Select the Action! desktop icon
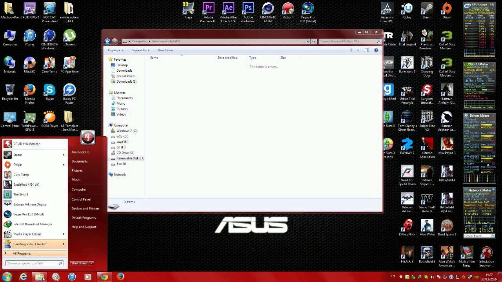Image resolution: width=502 pixels, height=282 pixels. click(288, 11)
